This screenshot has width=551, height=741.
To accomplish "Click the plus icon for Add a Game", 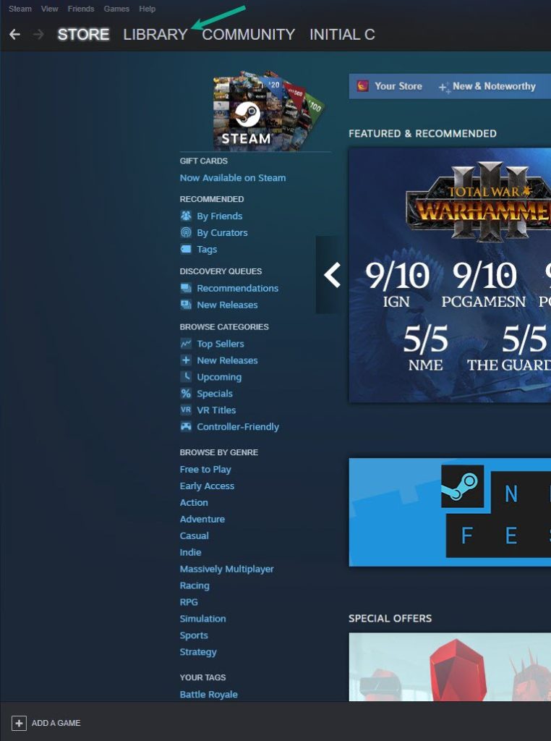I will (19, 723).
